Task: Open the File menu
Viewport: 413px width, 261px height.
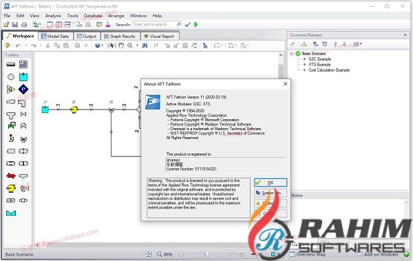Action: pos(7,16)
